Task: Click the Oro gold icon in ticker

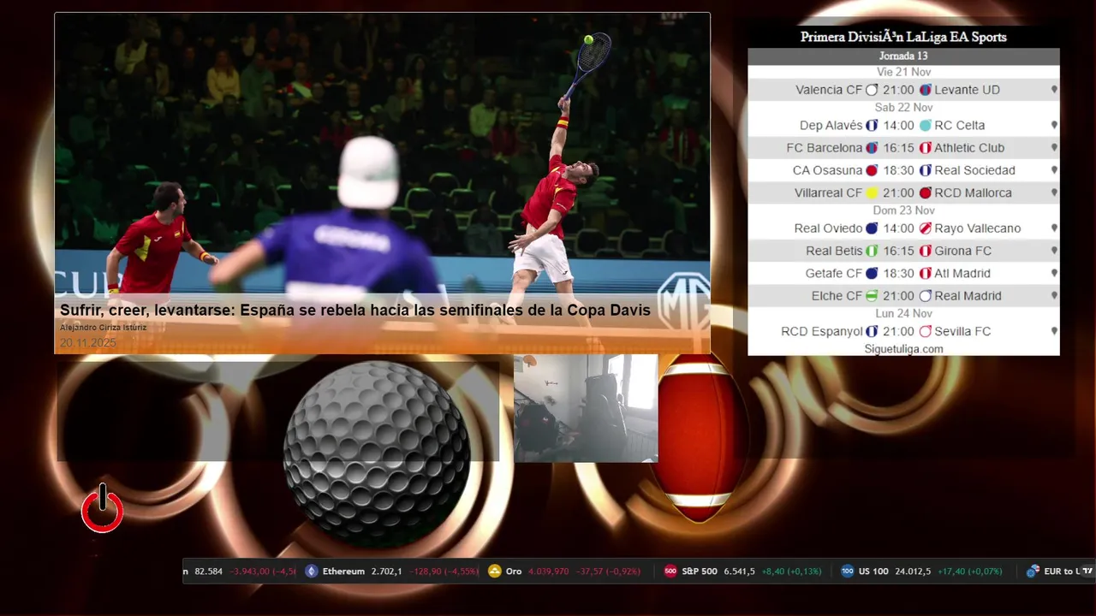Action: click(494, 572)
